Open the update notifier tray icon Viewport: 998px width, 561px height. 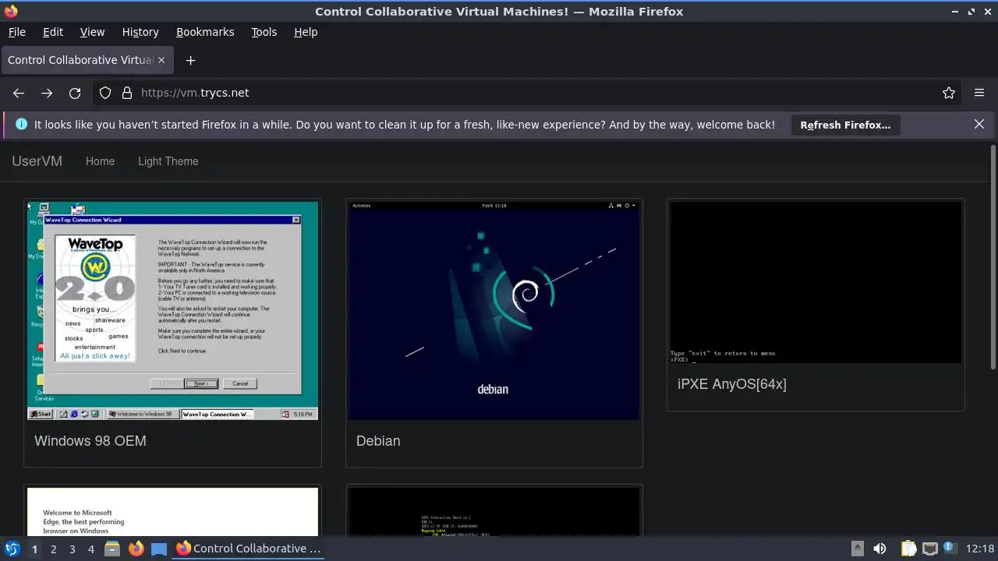(950, 549)
